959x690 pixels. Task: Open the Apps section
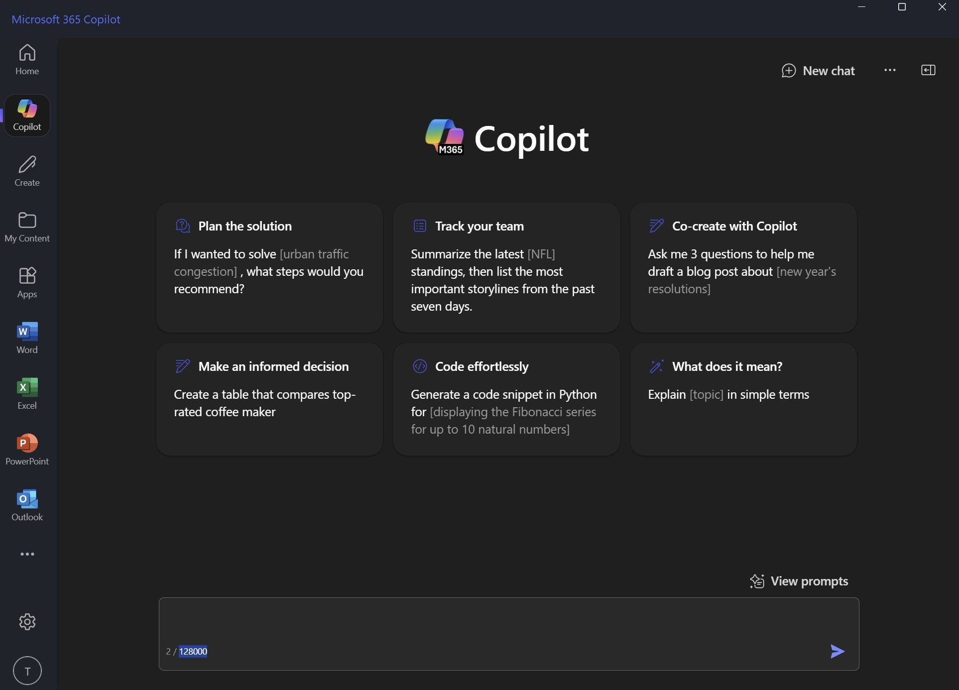coord(26,282)
